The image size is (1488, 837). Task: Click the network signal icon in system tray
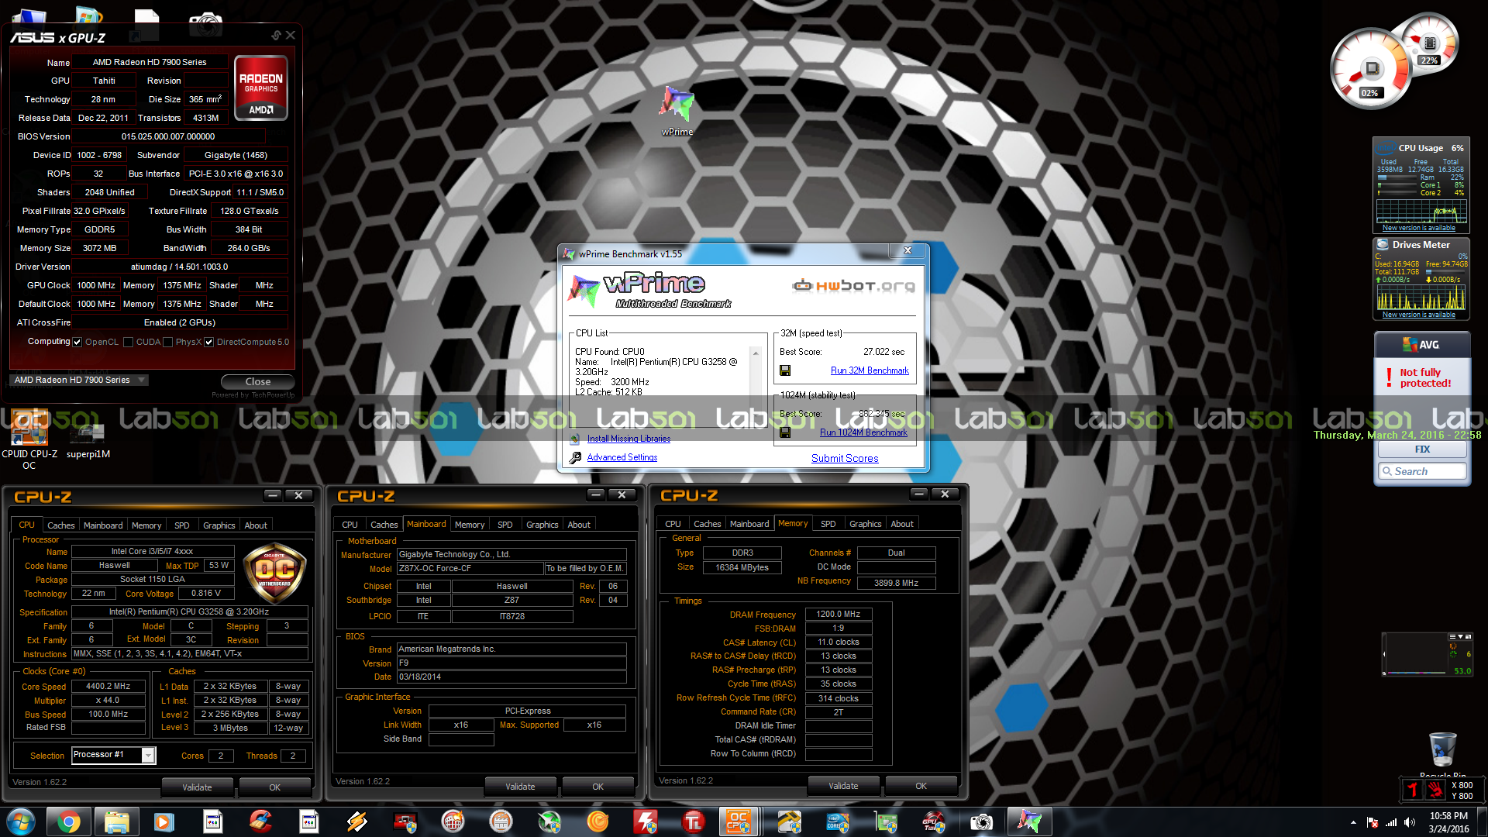tap(1391, 822)
